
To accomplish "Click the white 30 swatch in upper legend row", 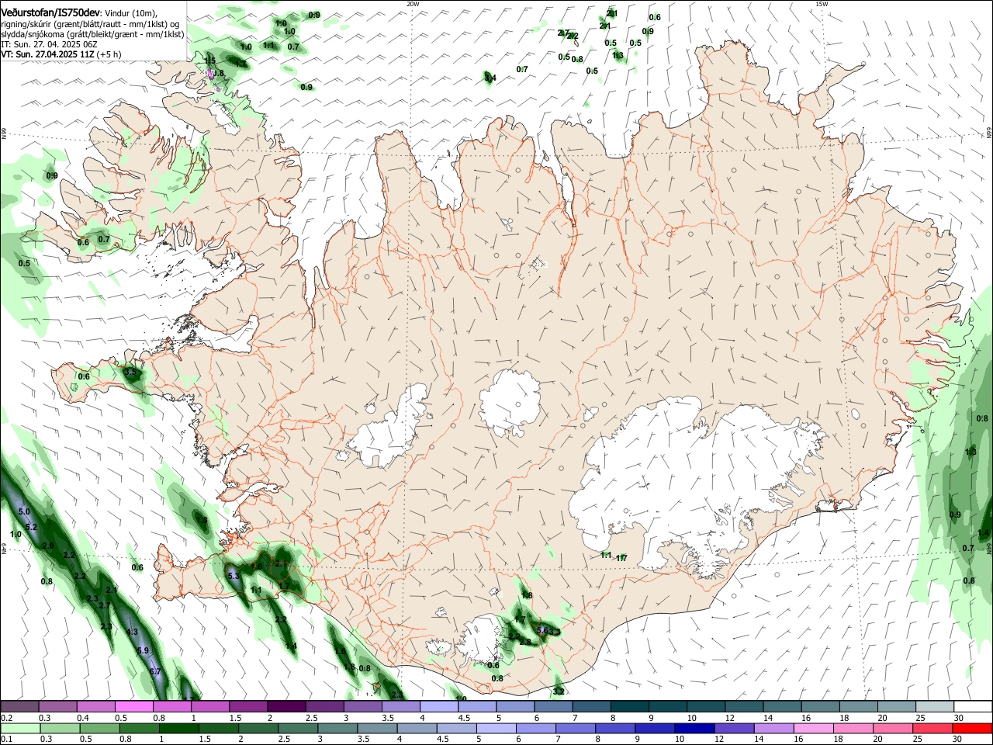I will (x=973, y=707).
